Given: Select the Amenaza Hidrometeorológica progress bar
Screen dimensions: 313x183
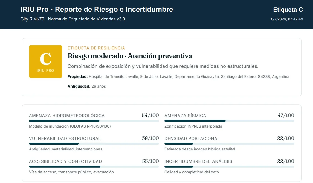Looking at the screenshot, I should (94, 121).
